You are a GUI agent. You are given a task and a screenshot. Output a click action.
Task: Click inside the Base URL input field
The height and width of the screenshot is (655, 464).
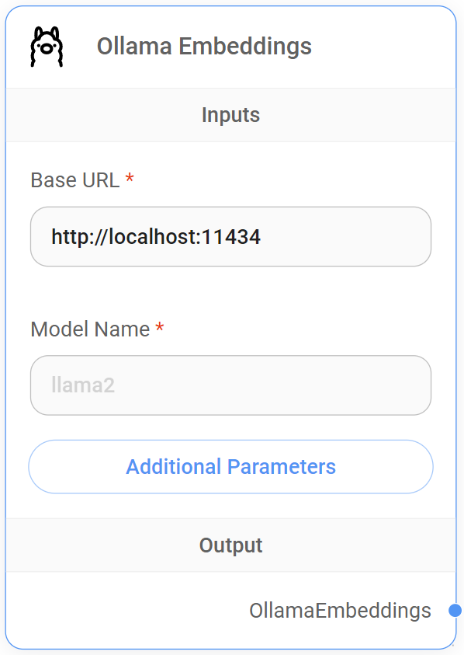(230, 236)
